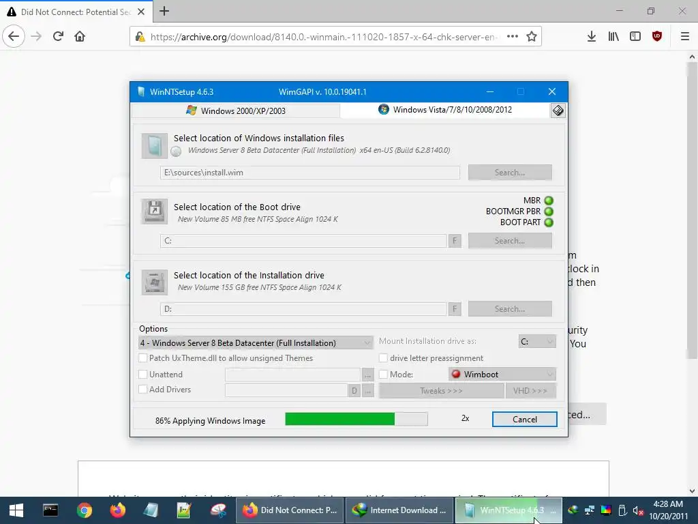Open the Firefox hamburger menu
The width and height of the screenshot is (698, 524).
(684, 37)
